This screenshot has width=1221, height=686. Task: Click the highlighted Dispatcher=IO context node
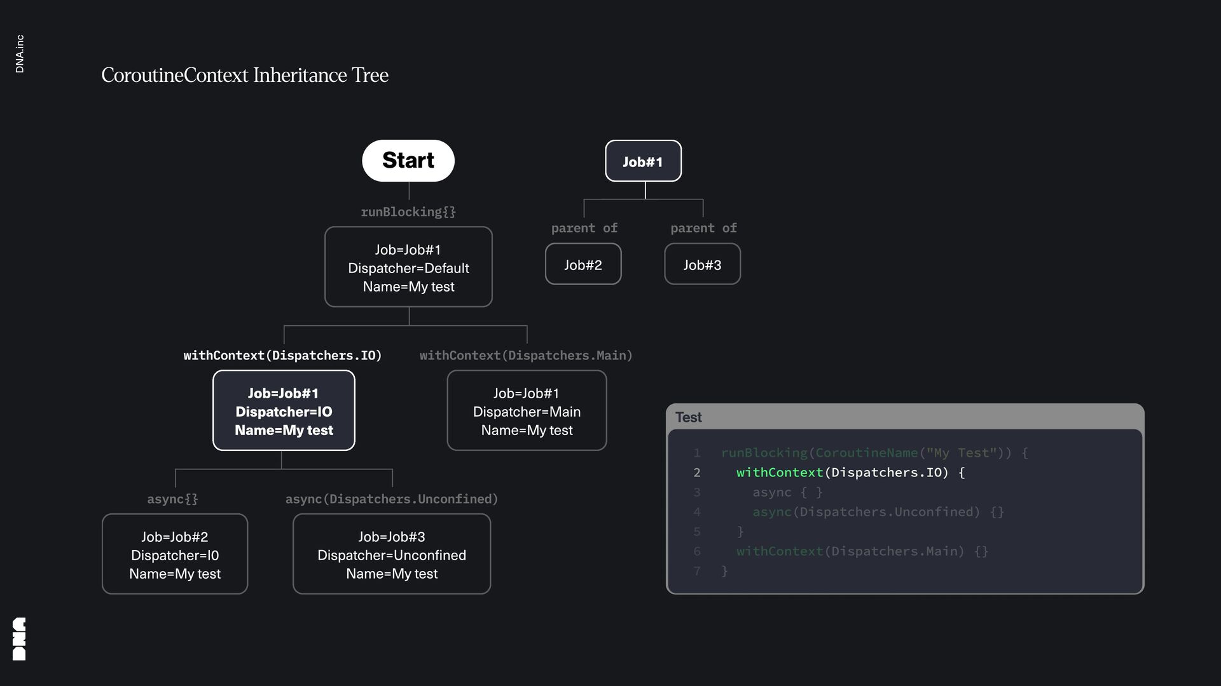point(284,411)
